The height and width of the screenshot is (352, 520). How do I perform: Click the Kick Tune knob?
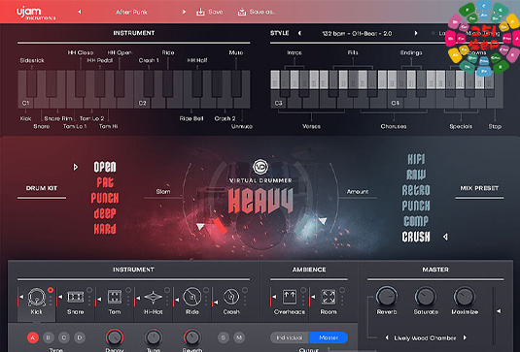(x=154, y=337)
